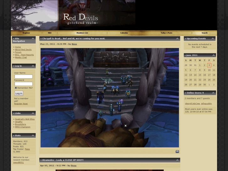Collapse the Cho'gall is dead post
This screenshot has width=228, height=171.
point(178,39)
